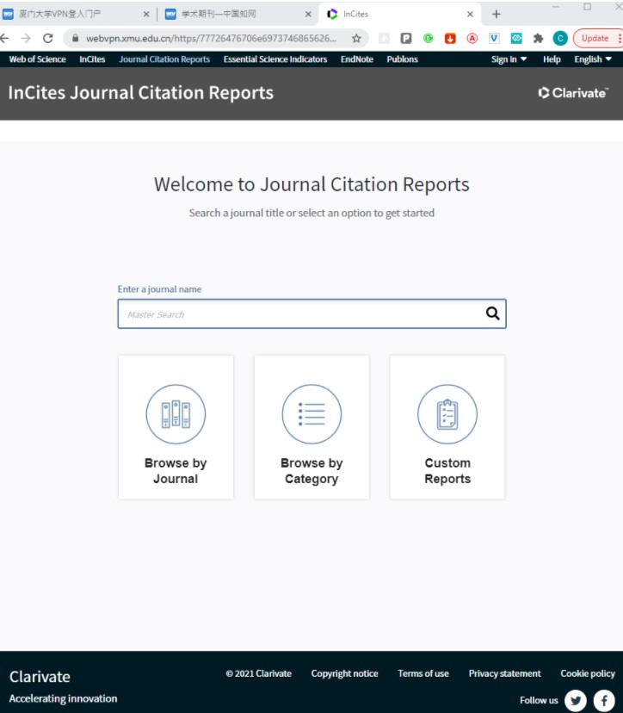Expand the Sign In dropdown

pos(509,59)
